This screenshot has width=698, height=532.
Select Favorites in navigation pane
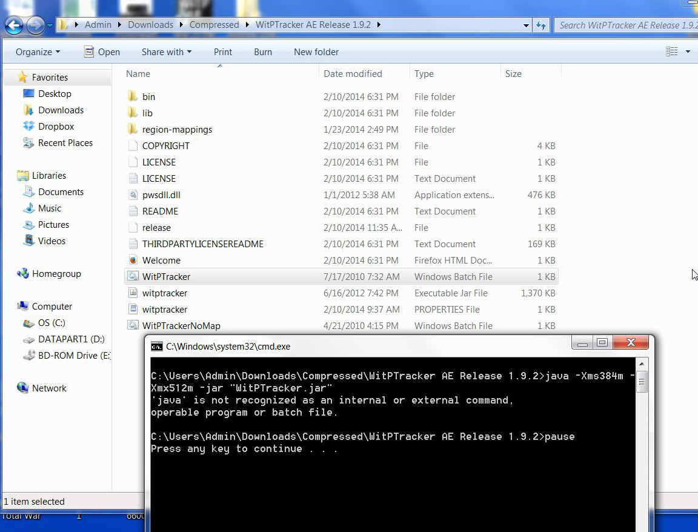pyautogui.click(x=50, y=78)
